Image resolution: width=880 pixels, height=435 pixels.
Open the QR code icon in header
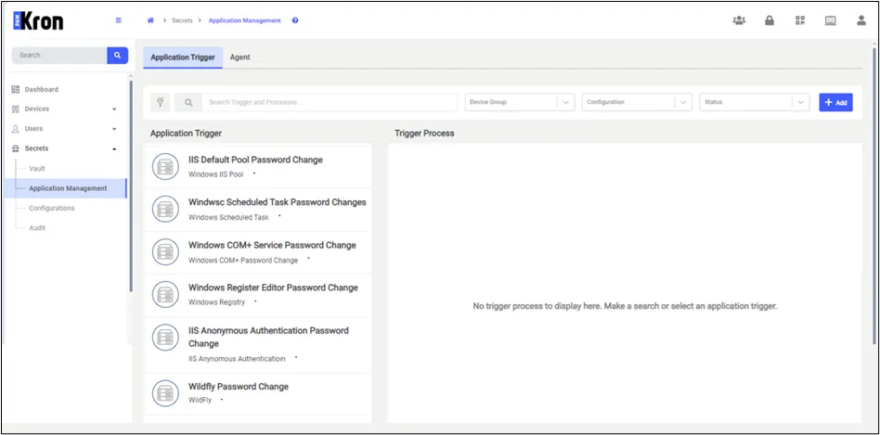pyautogui.click(x=800, y=20)
